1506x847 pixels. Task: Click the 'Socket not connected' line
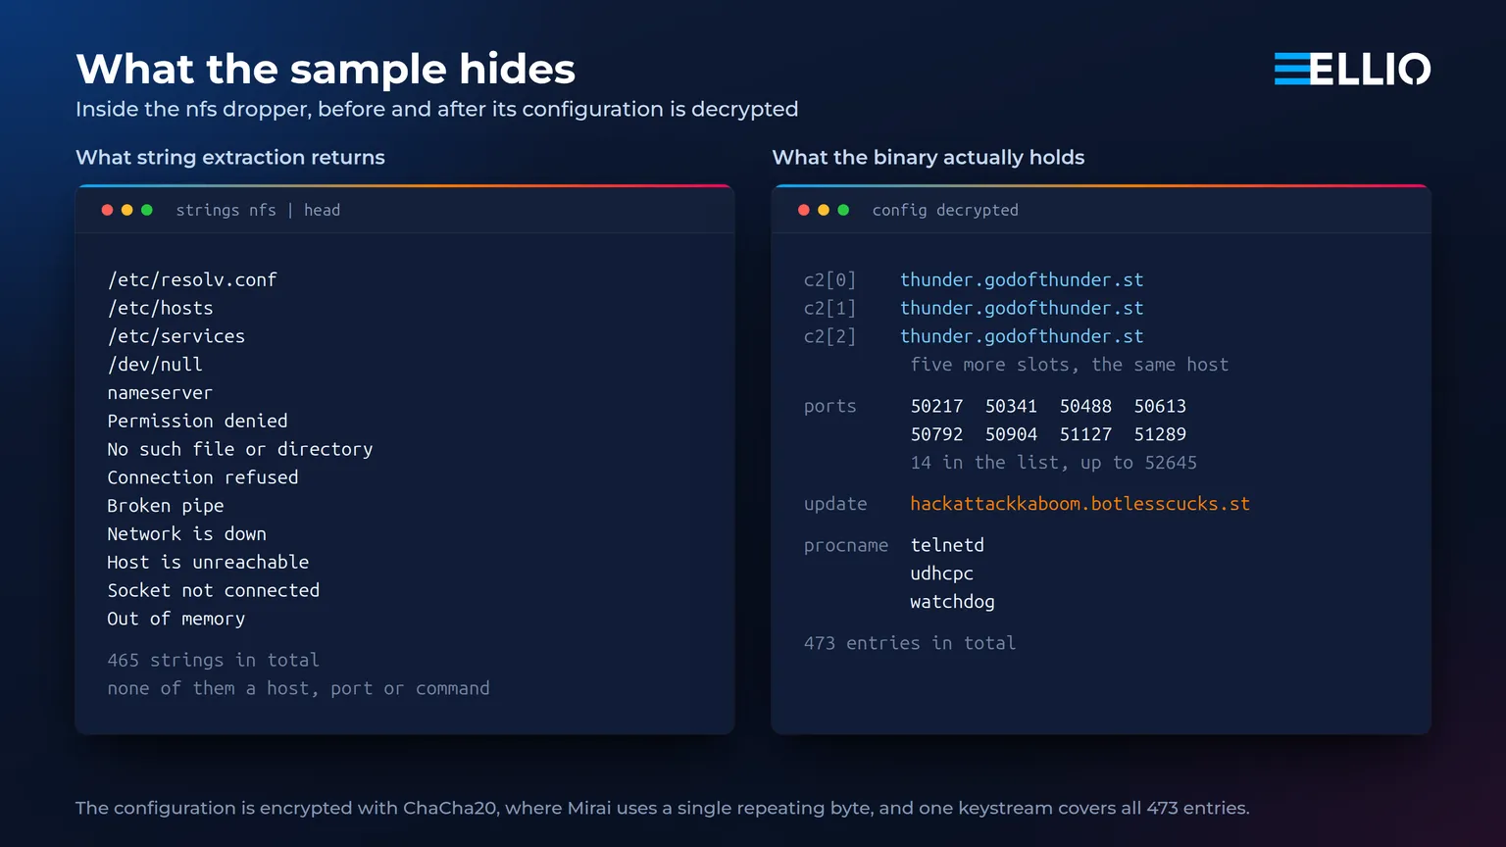point(214,590)
